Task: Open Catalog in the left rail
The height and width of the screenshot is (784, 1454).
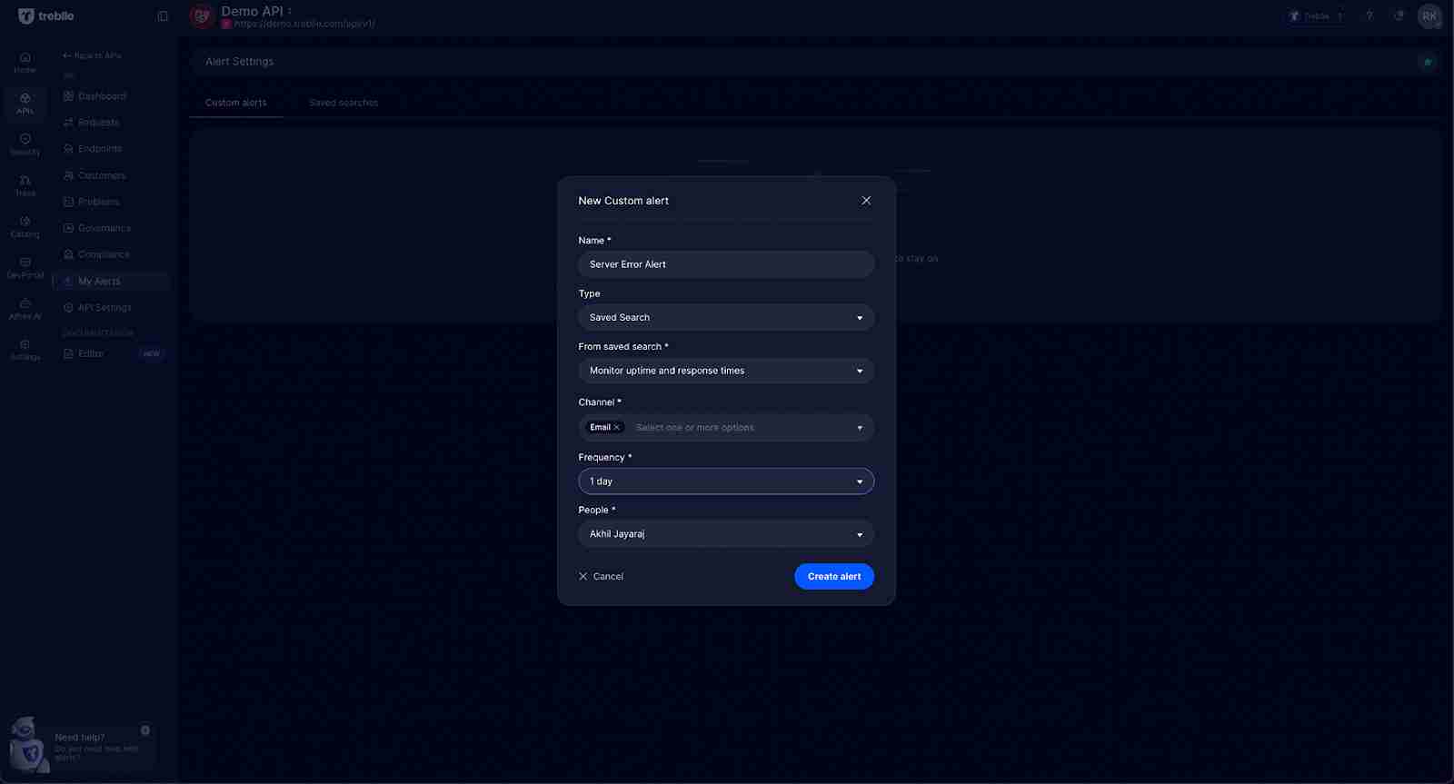Action: (25, 227)
